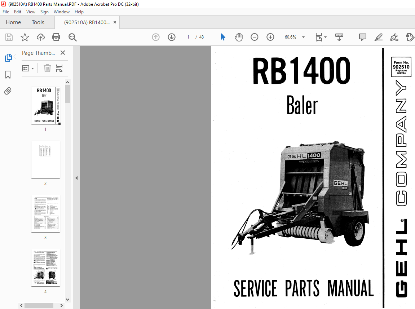
Task: Click the send/share file icon
Action: [x=410, y=37]
